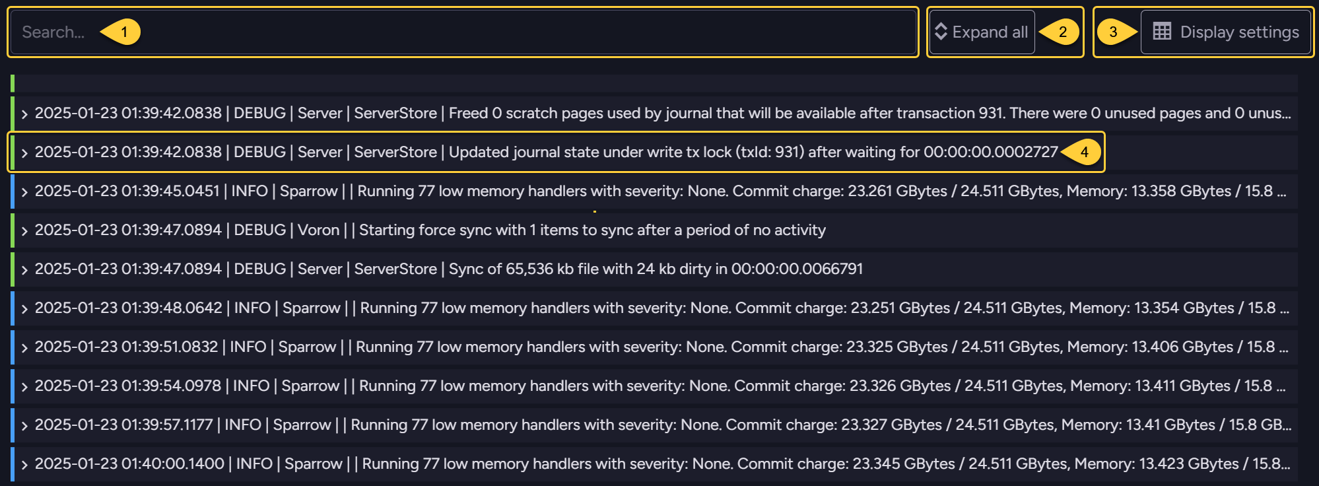Click the up-down arrows icon beside Expand all
Screen dimensions: 1319x486
click(x=941, y=32)
